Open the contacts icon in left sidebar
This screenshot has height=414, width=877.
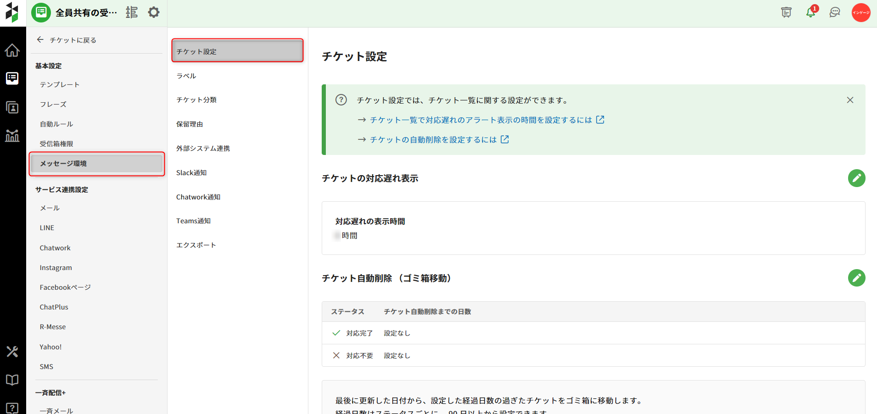point(12,107)
